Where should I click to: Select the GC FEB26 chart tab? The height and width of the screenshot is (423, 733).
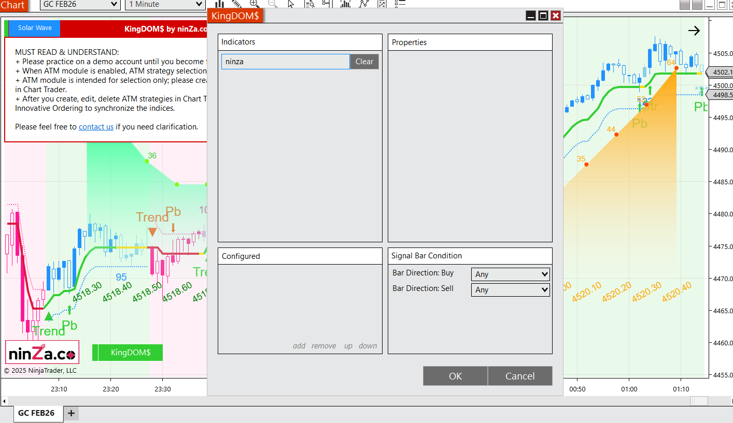[x=36, y=413]
